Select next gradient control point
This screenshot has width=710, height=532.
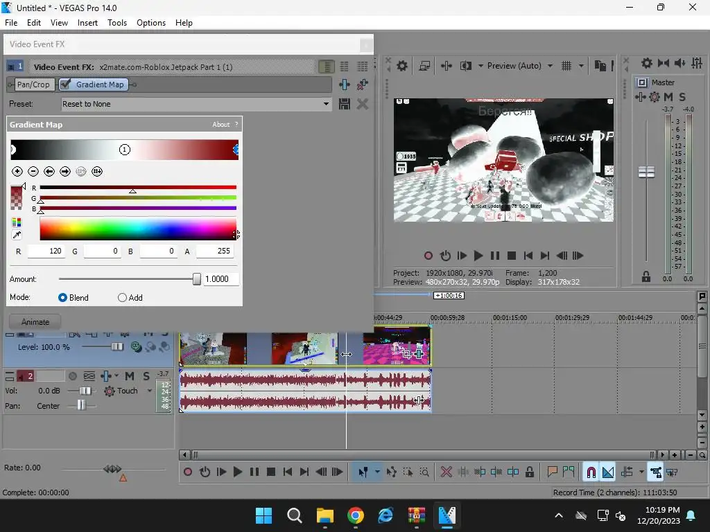(65, 172)
